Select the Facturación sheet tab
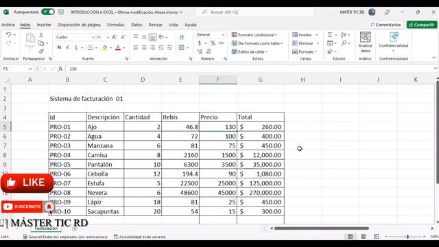Screen dimensions: 439x247 pos(46,228)
